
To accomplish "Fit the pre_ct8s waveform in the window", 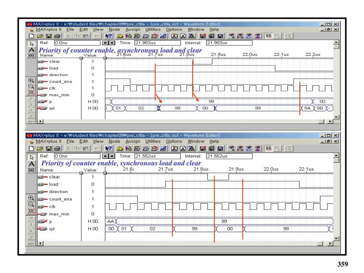I will [31, 211].
